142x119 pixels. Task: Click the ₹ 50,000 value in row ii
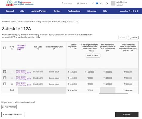(90, 78)
